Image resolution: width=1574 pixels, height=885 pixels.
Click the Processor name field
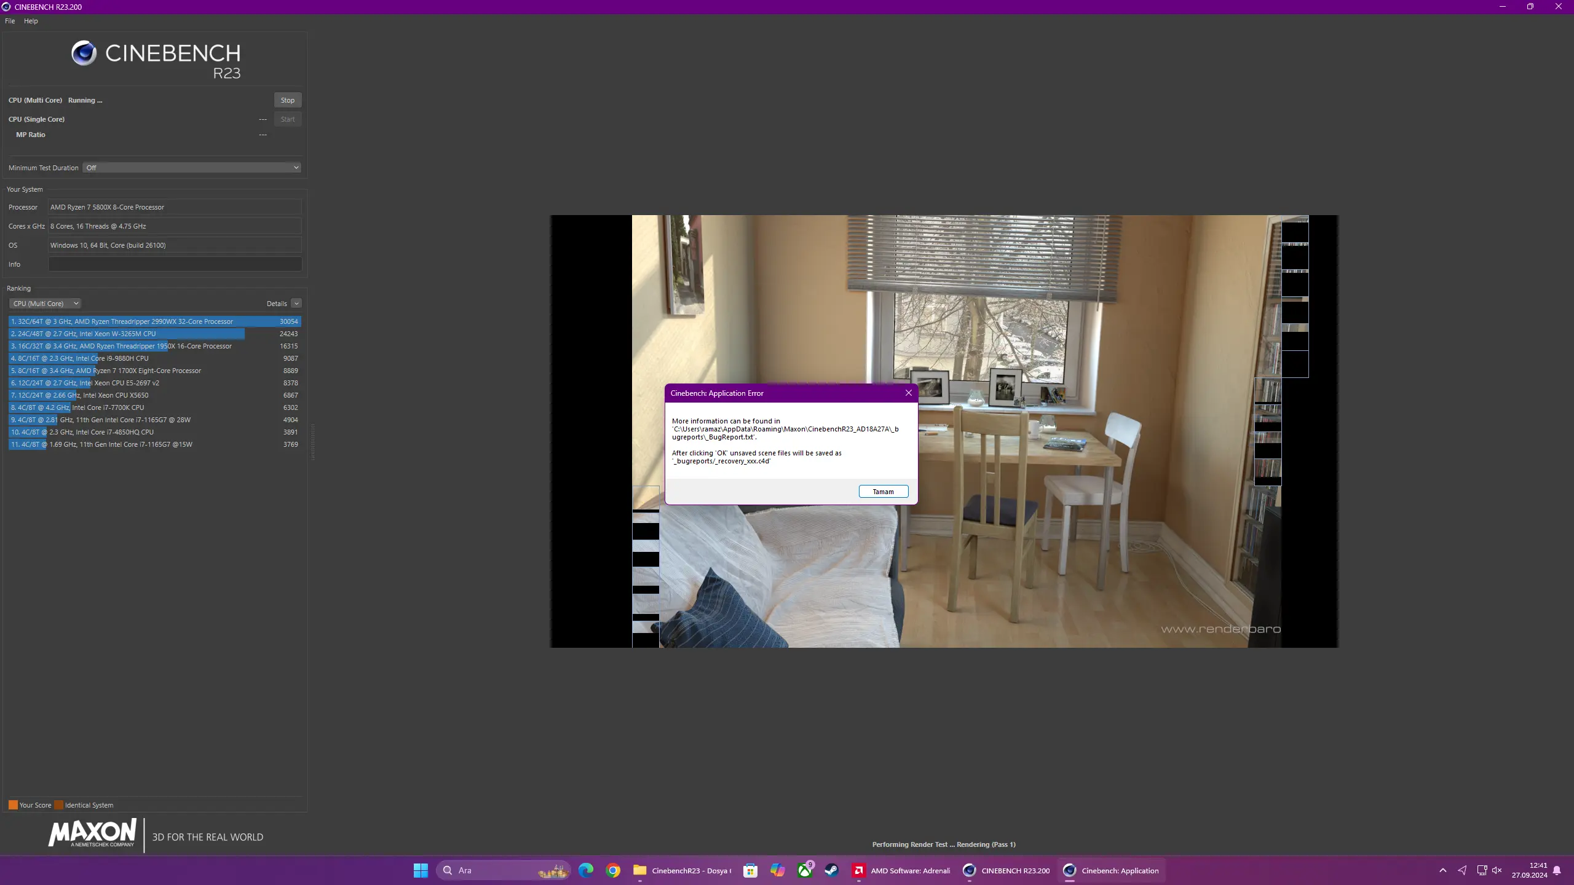pos(175,207)
